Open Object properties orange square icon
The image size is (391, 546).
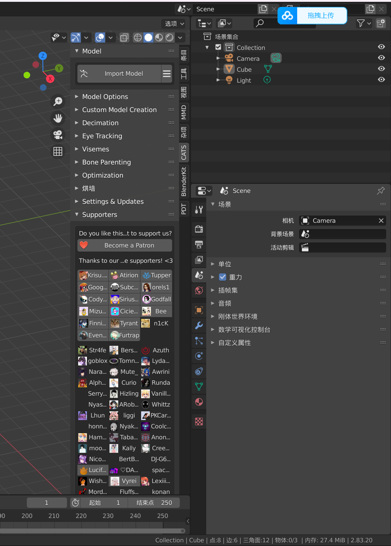[199, 310]
